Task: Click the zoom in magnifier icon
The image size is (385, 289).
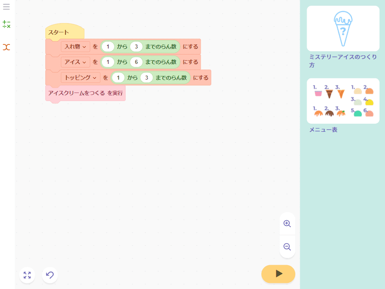Action: pyautogui.click(x=287, y=224)
